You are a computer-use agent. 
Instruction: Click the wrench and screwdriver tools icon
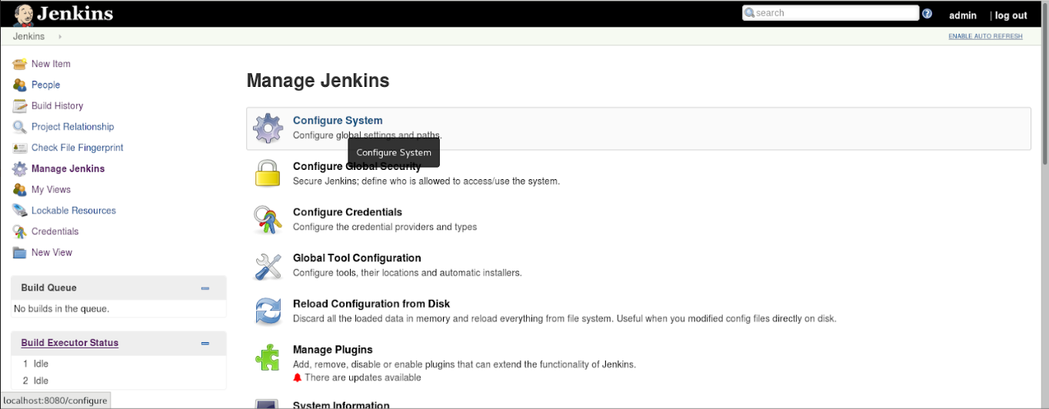[268, 266]
